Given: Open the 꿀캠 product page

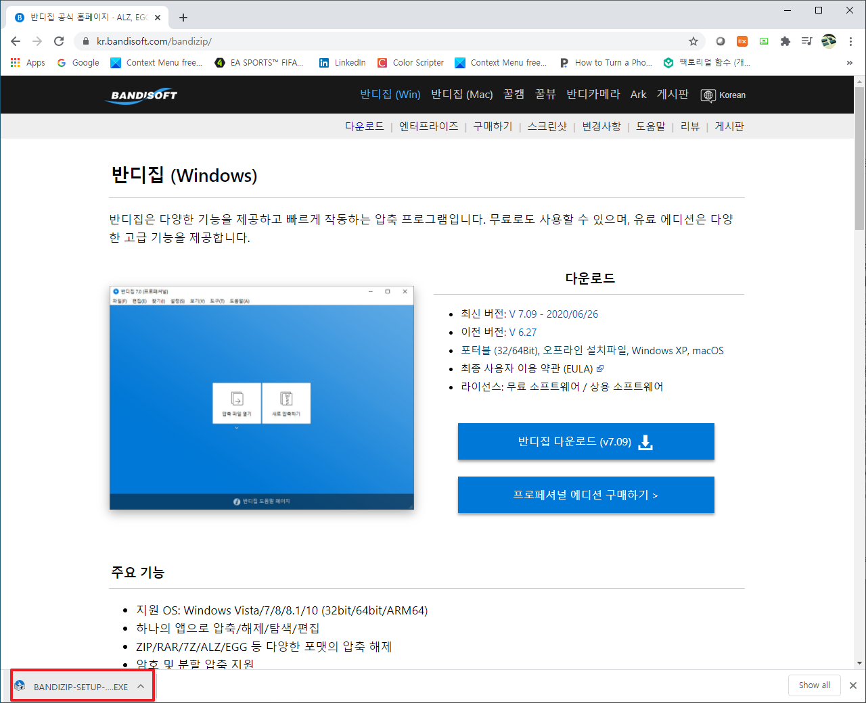Looking at the screenshot, I should tap(514, 95).
